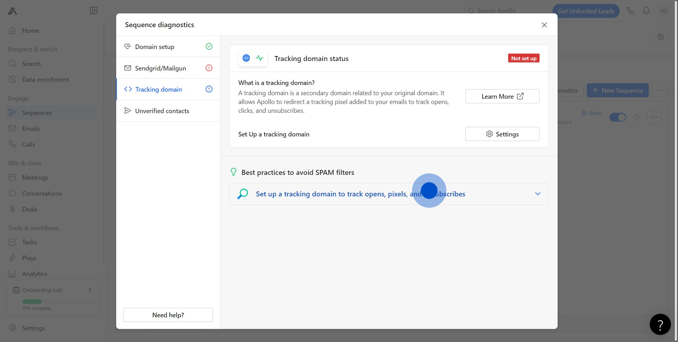
Task: Click the Learn More button
Action: coord(502,96)
